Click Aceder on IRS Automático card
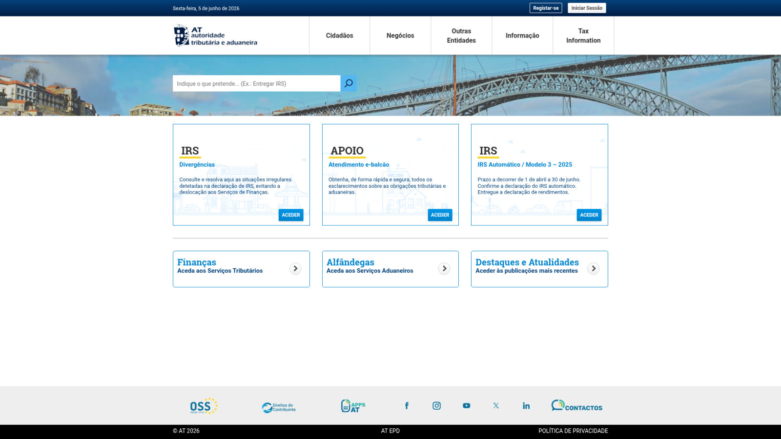 589,215
